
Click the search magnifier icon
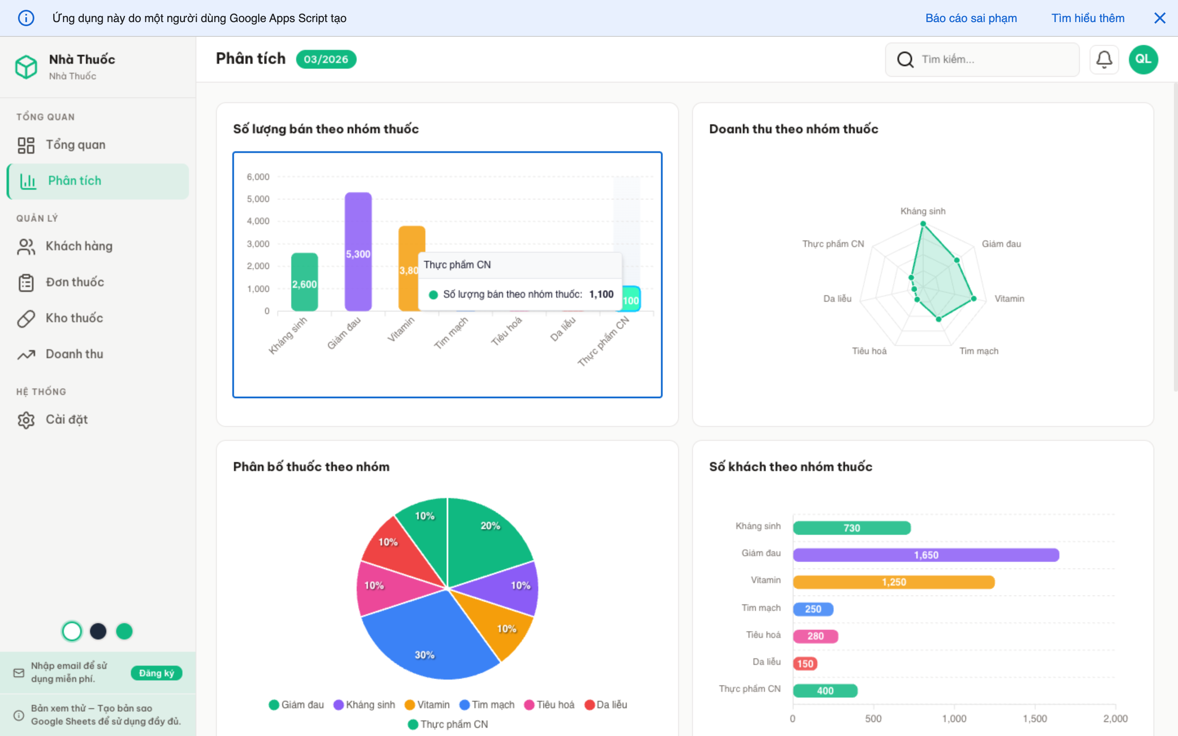point(905,59)
